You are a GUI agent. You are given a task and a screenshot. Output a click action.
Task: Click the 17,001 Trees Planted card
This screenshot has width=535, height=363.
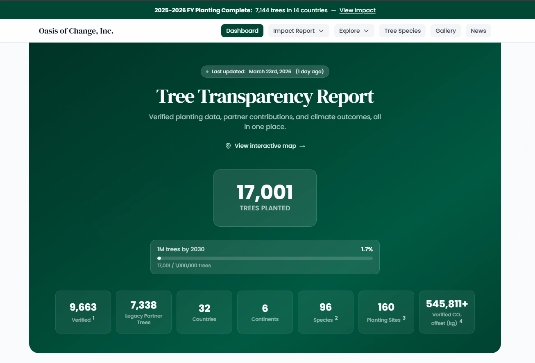[265, 198]
